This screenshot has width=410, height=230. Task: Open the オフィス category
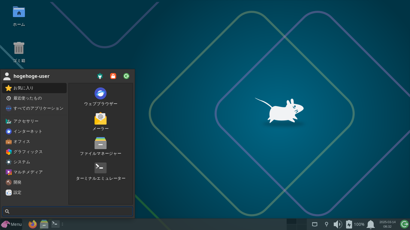pyautogui.click(x=34, y=142)
